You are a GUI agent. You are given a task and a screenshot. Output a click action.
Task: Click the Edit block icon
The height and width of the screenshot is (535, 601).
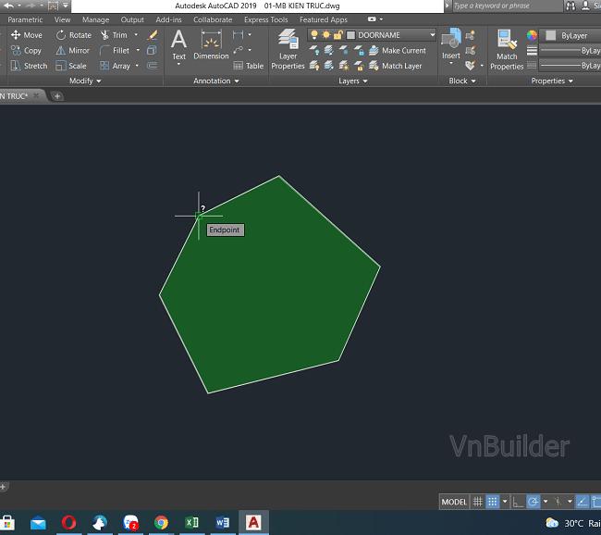click(471, 50)
